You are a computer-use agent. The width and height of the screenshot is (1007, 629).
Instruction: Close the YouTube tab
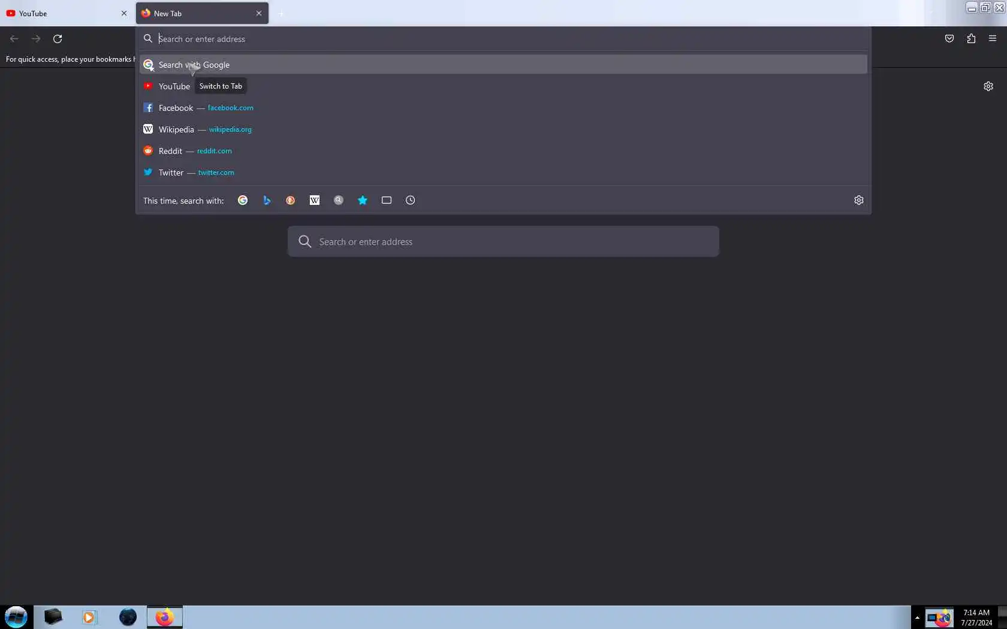124,13
